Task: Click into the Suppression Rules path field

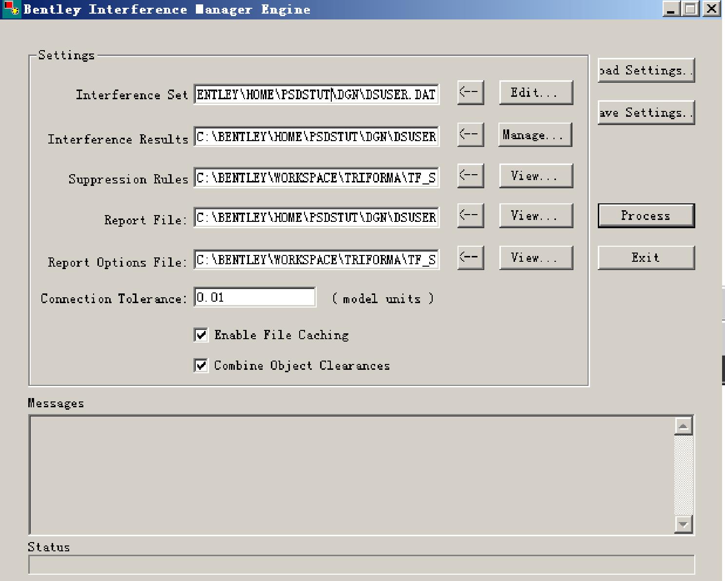Action: 317,178
